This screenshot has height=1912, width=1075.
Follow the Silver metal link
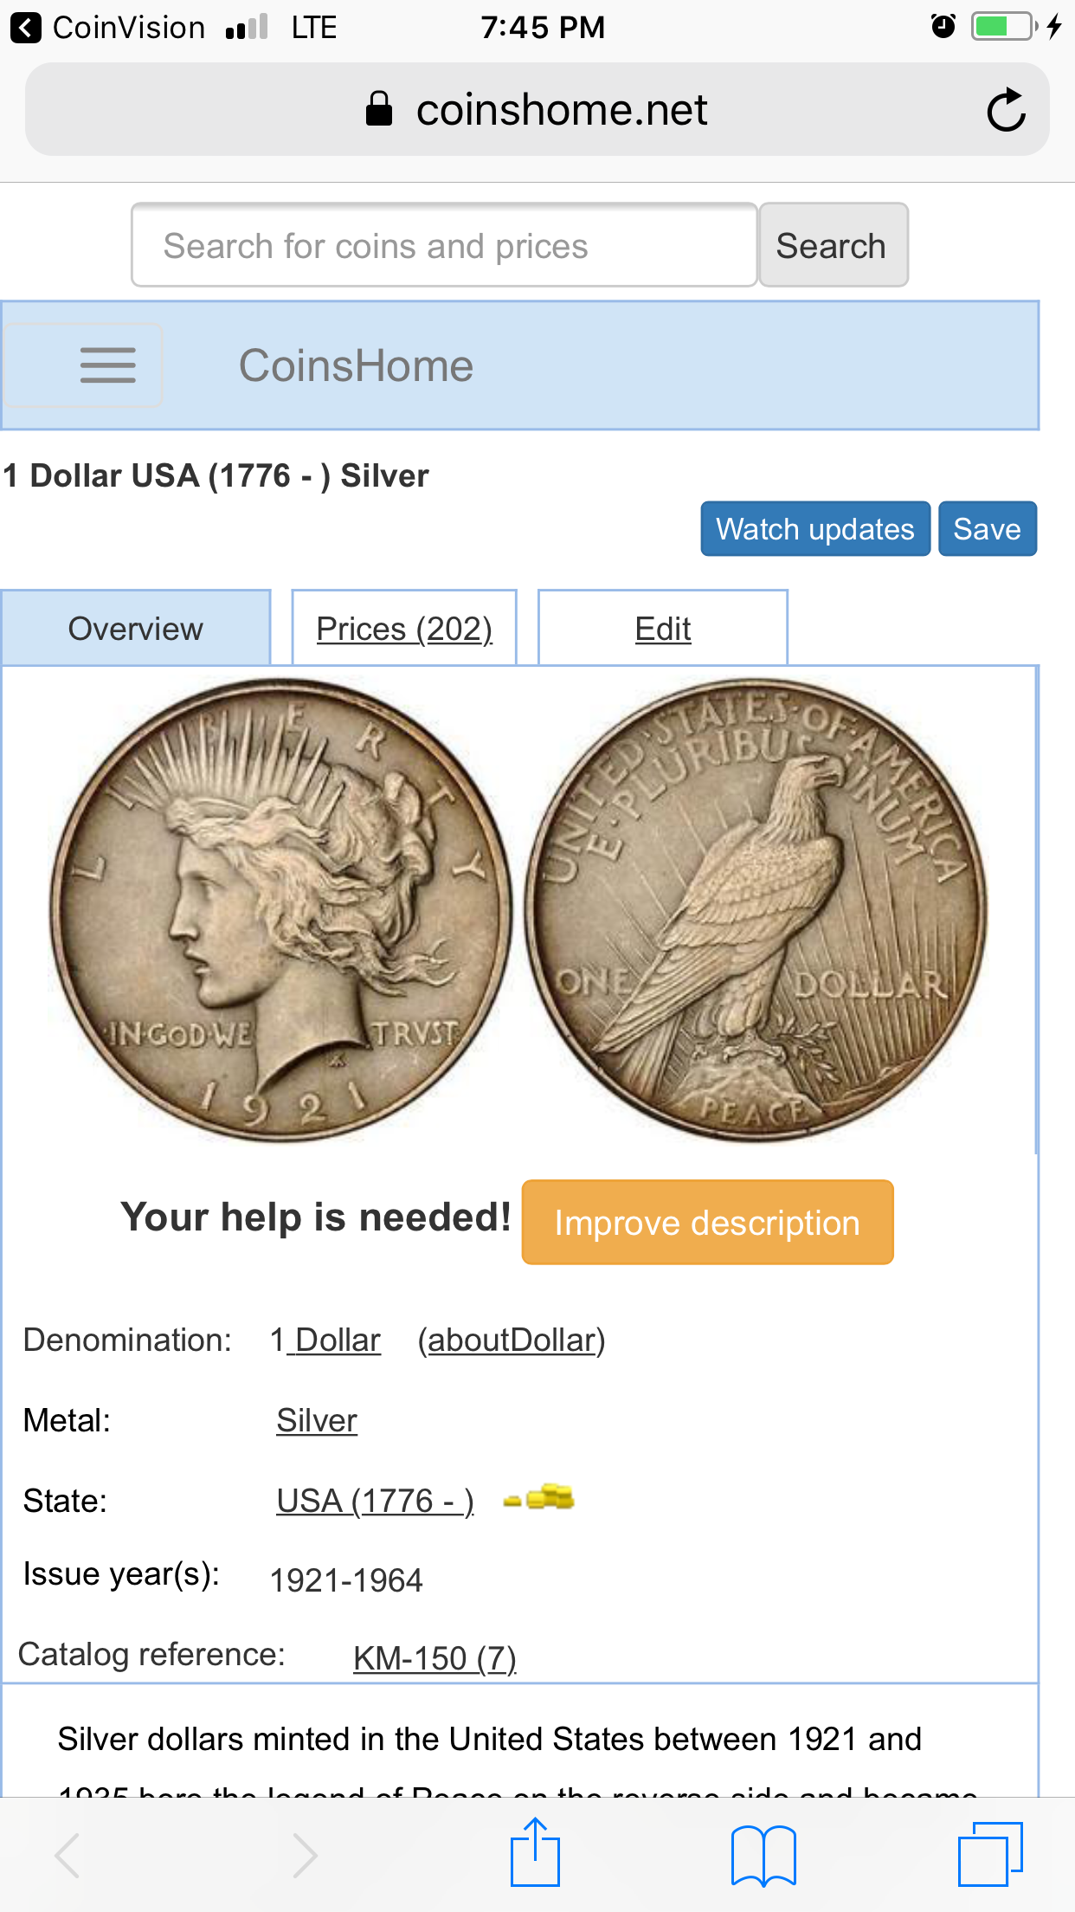tap(317, 1420)
